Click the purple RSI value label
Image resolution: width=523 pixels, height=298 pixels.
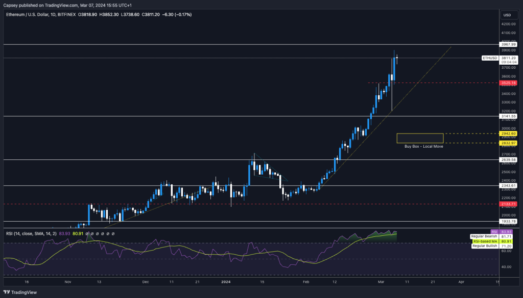[494, 232]
